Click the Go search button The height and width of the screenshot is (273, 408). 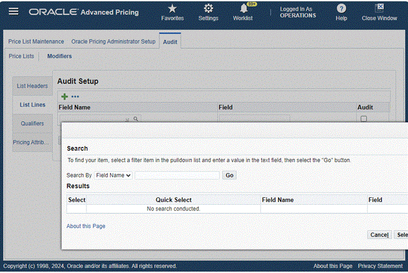229,175
